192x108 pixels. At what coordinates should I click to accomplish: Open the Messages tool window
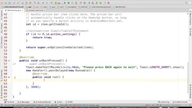point(23,102)
